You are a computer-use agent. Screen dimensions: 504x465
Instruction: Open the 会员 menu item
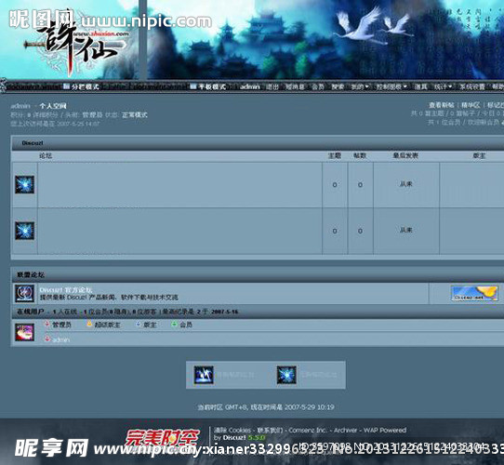pos(318,86)
